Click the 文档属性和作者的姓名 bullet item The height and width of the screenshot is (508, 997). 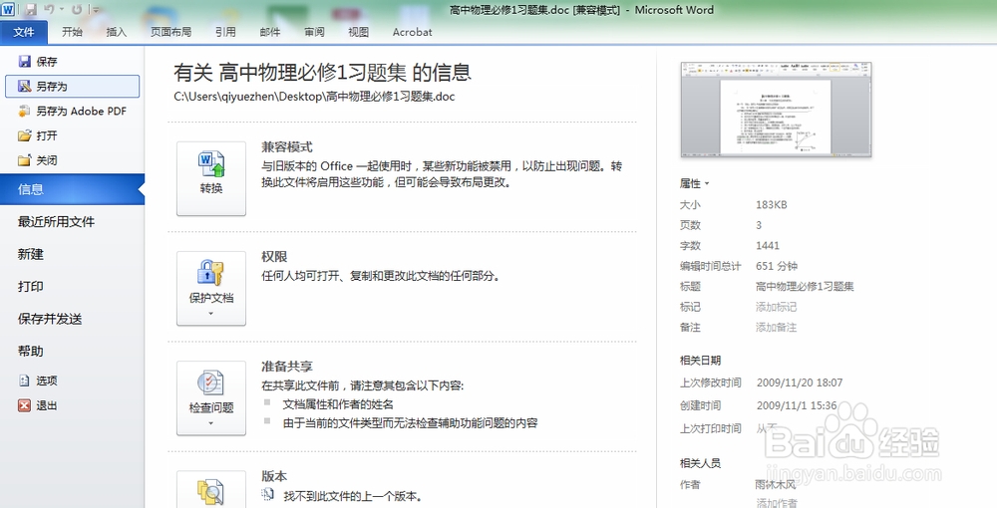click(338, 403)
